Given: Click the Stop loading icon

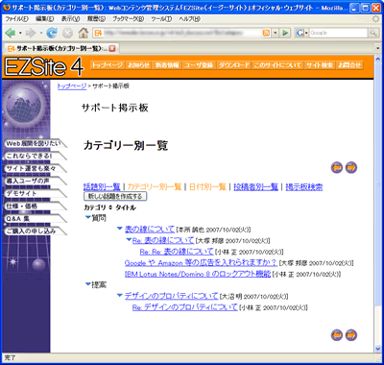Looking at the screenshot, I should tap(67, 33).
